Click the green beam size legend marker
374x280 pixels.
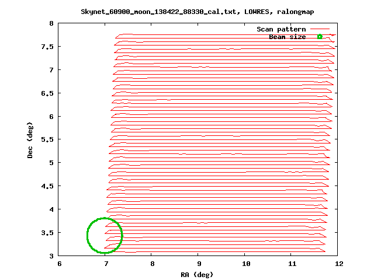[x=320, y=37]
